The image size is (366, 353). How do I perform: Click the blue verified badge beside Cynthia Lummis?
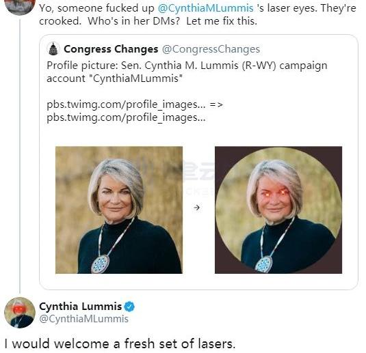click(x=129, y=307)
